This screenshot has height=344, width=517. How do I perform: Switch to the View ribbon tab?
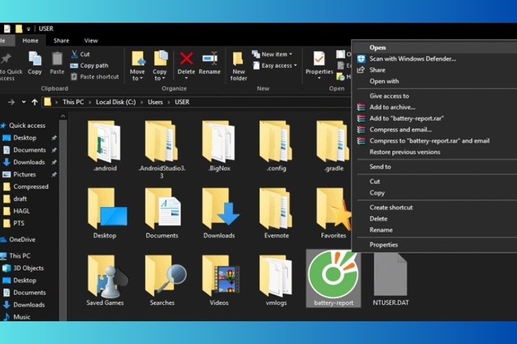click(x=91, y=41)
